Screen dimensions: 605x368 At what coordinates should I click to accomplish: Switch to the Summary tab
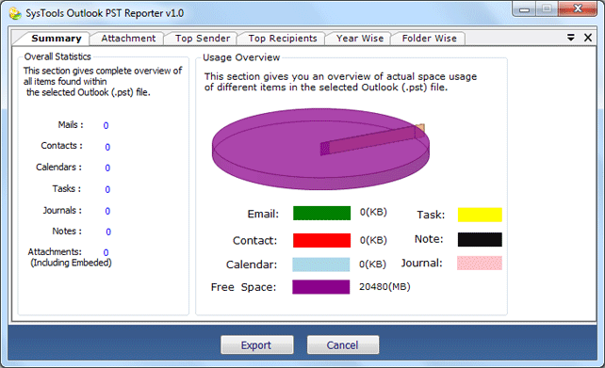point(57,39)
